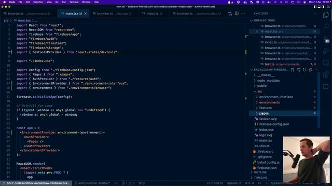Switch to browser.ts authentication tab

point(197,13)
